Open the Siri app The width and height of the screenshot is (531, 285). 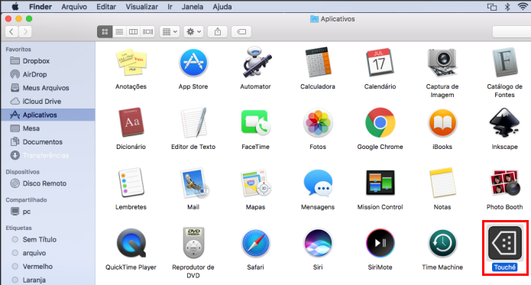click(318, 243)
